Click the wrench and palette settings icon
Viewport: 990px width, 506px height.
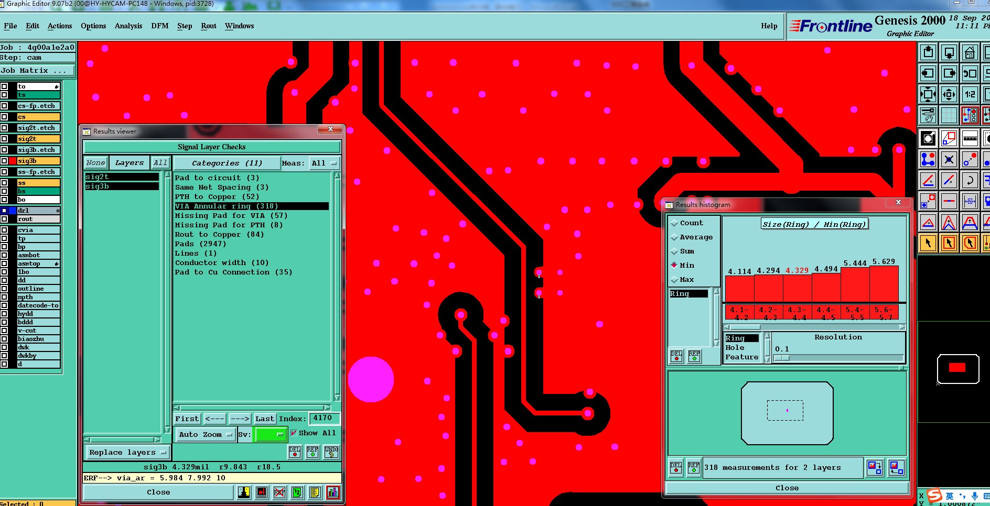[x=928, y=115]
